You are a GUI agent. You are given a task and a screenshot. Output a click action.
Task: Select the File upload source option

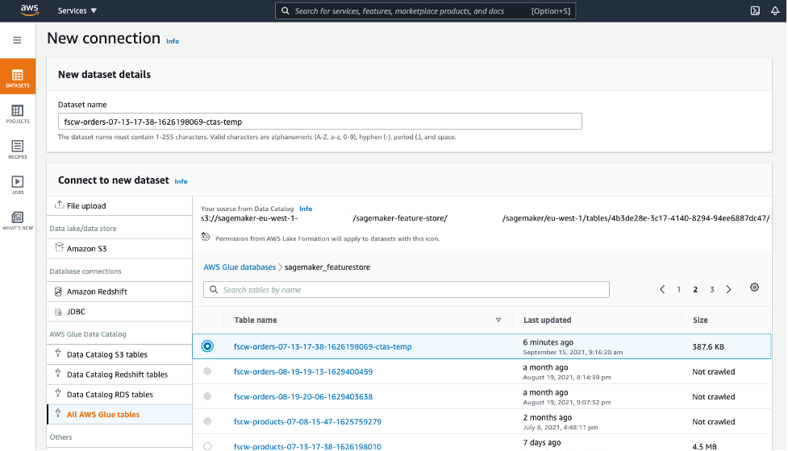point(119,205)
